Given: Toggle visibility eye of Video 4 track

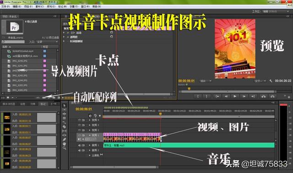Looking at the screenshot, I should point(79,120).
